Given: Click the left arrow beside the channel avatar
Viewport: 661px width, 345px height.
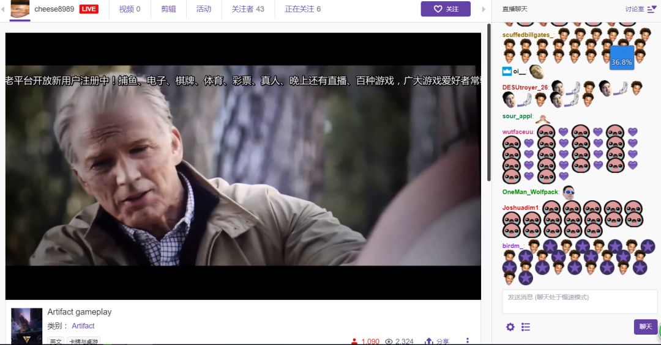Looking at the screenshot, I should 3,9.
